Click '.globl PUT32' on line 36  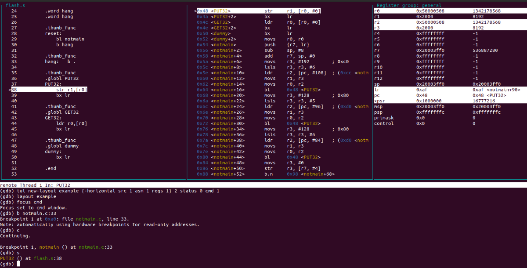point(61,78)
